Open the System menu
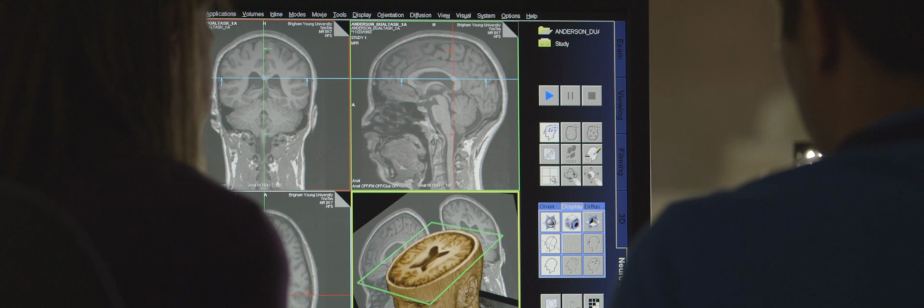 486,16
